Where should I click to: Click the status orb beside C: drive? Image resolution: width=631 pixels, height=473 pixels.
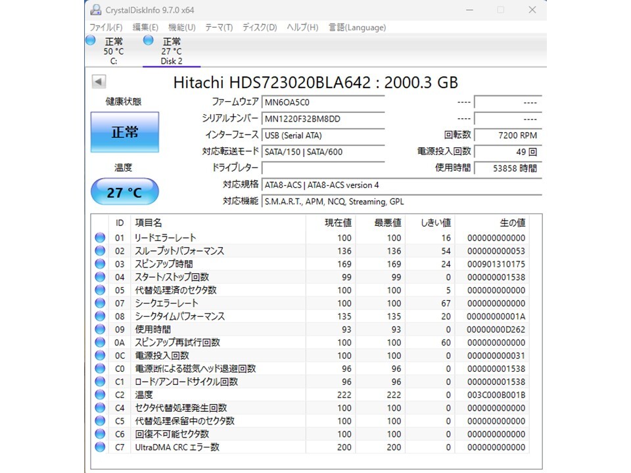(x=91, y=40)
